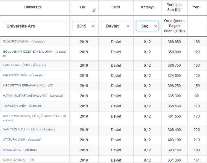This screenshot has height=163, width=207.
Task: Open ORDU ÜNİV. (Ücretsiz) link
Action: tap(20, 150)
